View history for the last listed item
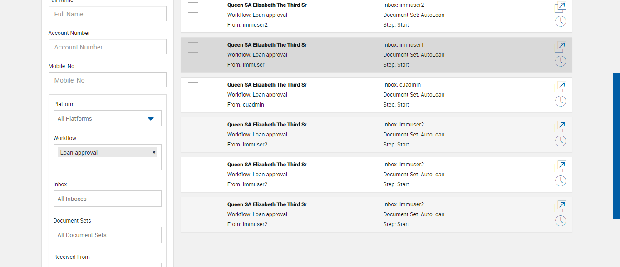The image size is (620, 267). pyautogui.click(x=561, y=221)
